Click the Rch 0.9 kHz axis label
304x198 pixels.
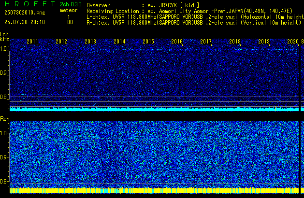[4, 157]
